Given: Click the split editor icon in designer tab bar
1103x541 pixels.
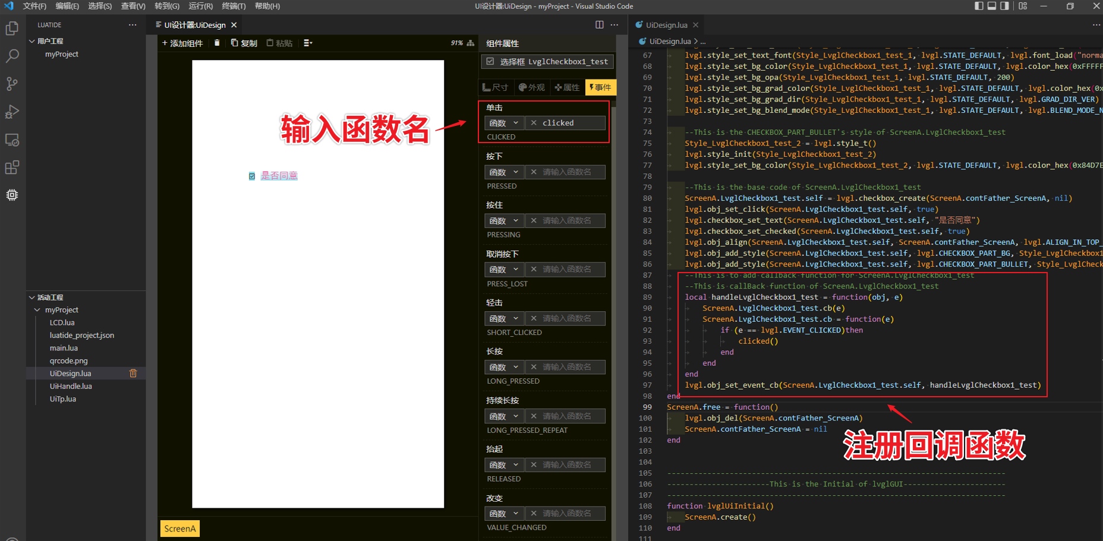Looking at the screenshot, I should (x=599, y=25).
